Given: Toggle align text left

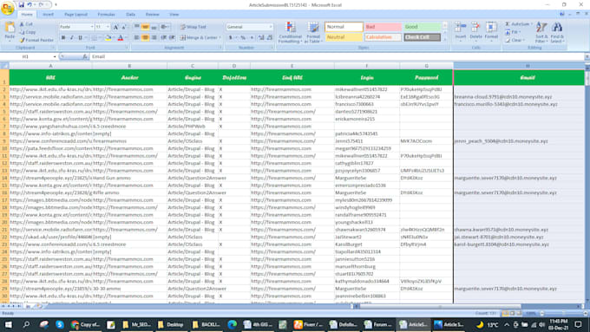Looking at the screenshot, I should (x=136, y=37).
